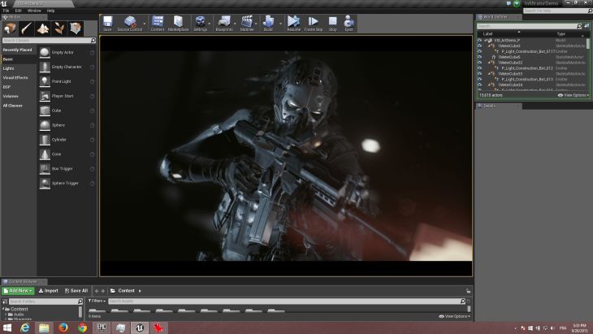
Task: Click the Save toolbar icon
Action: (x=107, y=24)
